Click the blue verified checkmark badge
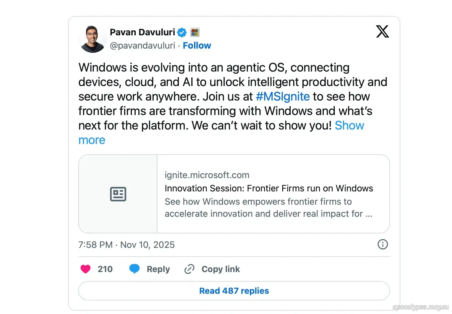452x314 pixels. (182, 32)
